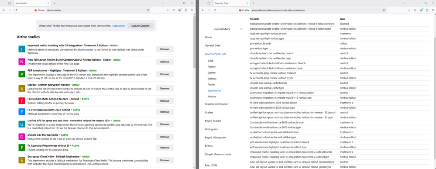The width and height of the screenshot is (436, 169).
Task: Reload the Telemetry Data page
Action: 215,10
